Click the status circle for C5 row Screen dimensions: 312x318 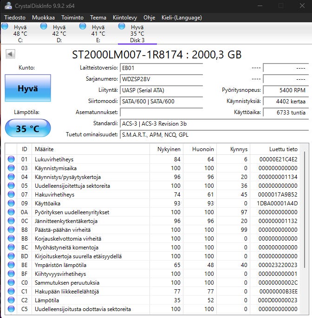[11, 309]
